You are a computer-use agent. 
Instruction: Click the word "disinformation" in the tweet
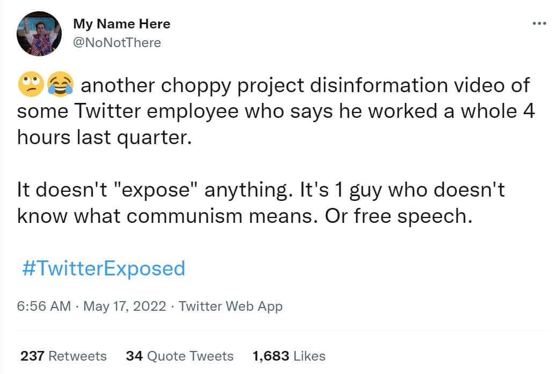(x=370, y=85)
